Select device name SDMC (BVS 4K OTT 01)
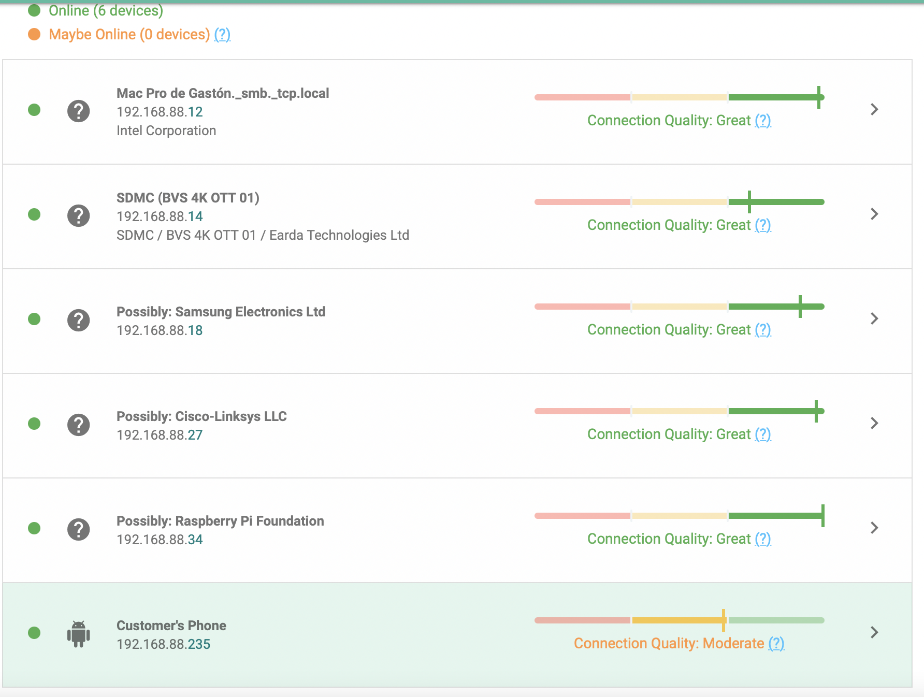 tap(188, 198)
